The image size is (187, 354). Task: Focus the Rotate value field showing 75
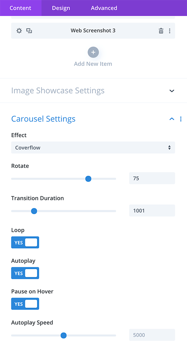pyautogui.click(x=152, y=178)
